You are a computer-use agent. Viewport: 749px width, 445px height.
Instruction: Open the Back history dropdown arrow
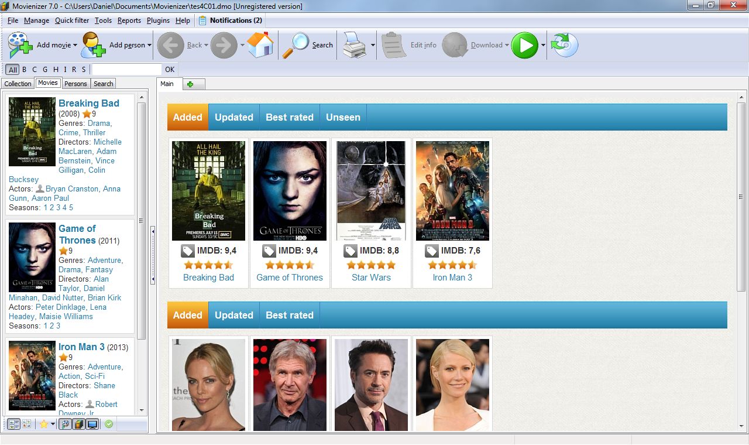click(x=206, y=45)
